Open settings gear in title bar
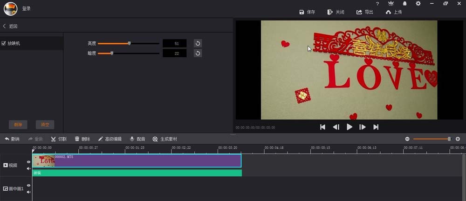This screenshot has width=466, height=201. 418,4
